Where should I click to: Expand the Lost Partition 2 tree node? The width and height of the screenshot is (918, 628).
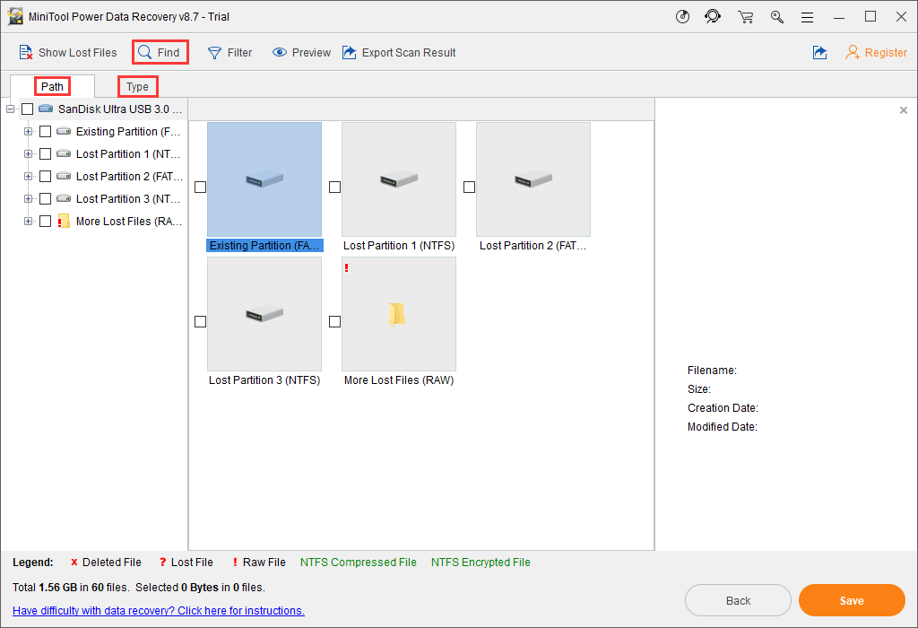tap(28, 177)
